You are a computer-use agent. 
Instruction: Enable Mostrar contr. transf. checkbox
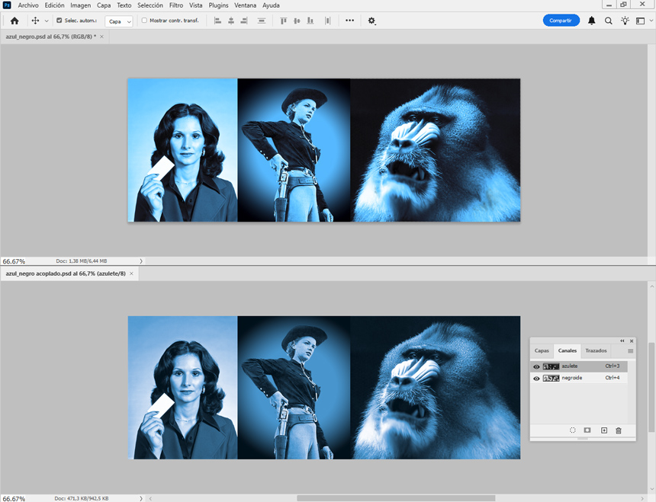[x=144, y=21]
